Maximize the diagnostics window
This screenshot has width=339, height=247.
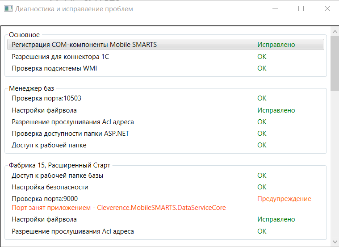click(x=301, y=8)
